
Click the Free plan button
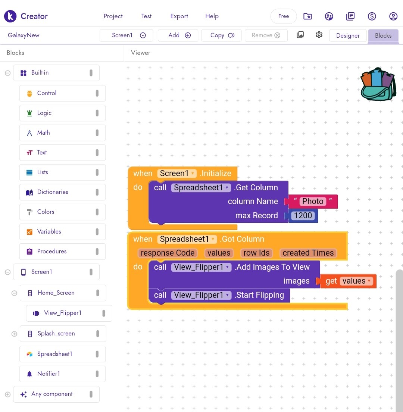pos(284,16)
